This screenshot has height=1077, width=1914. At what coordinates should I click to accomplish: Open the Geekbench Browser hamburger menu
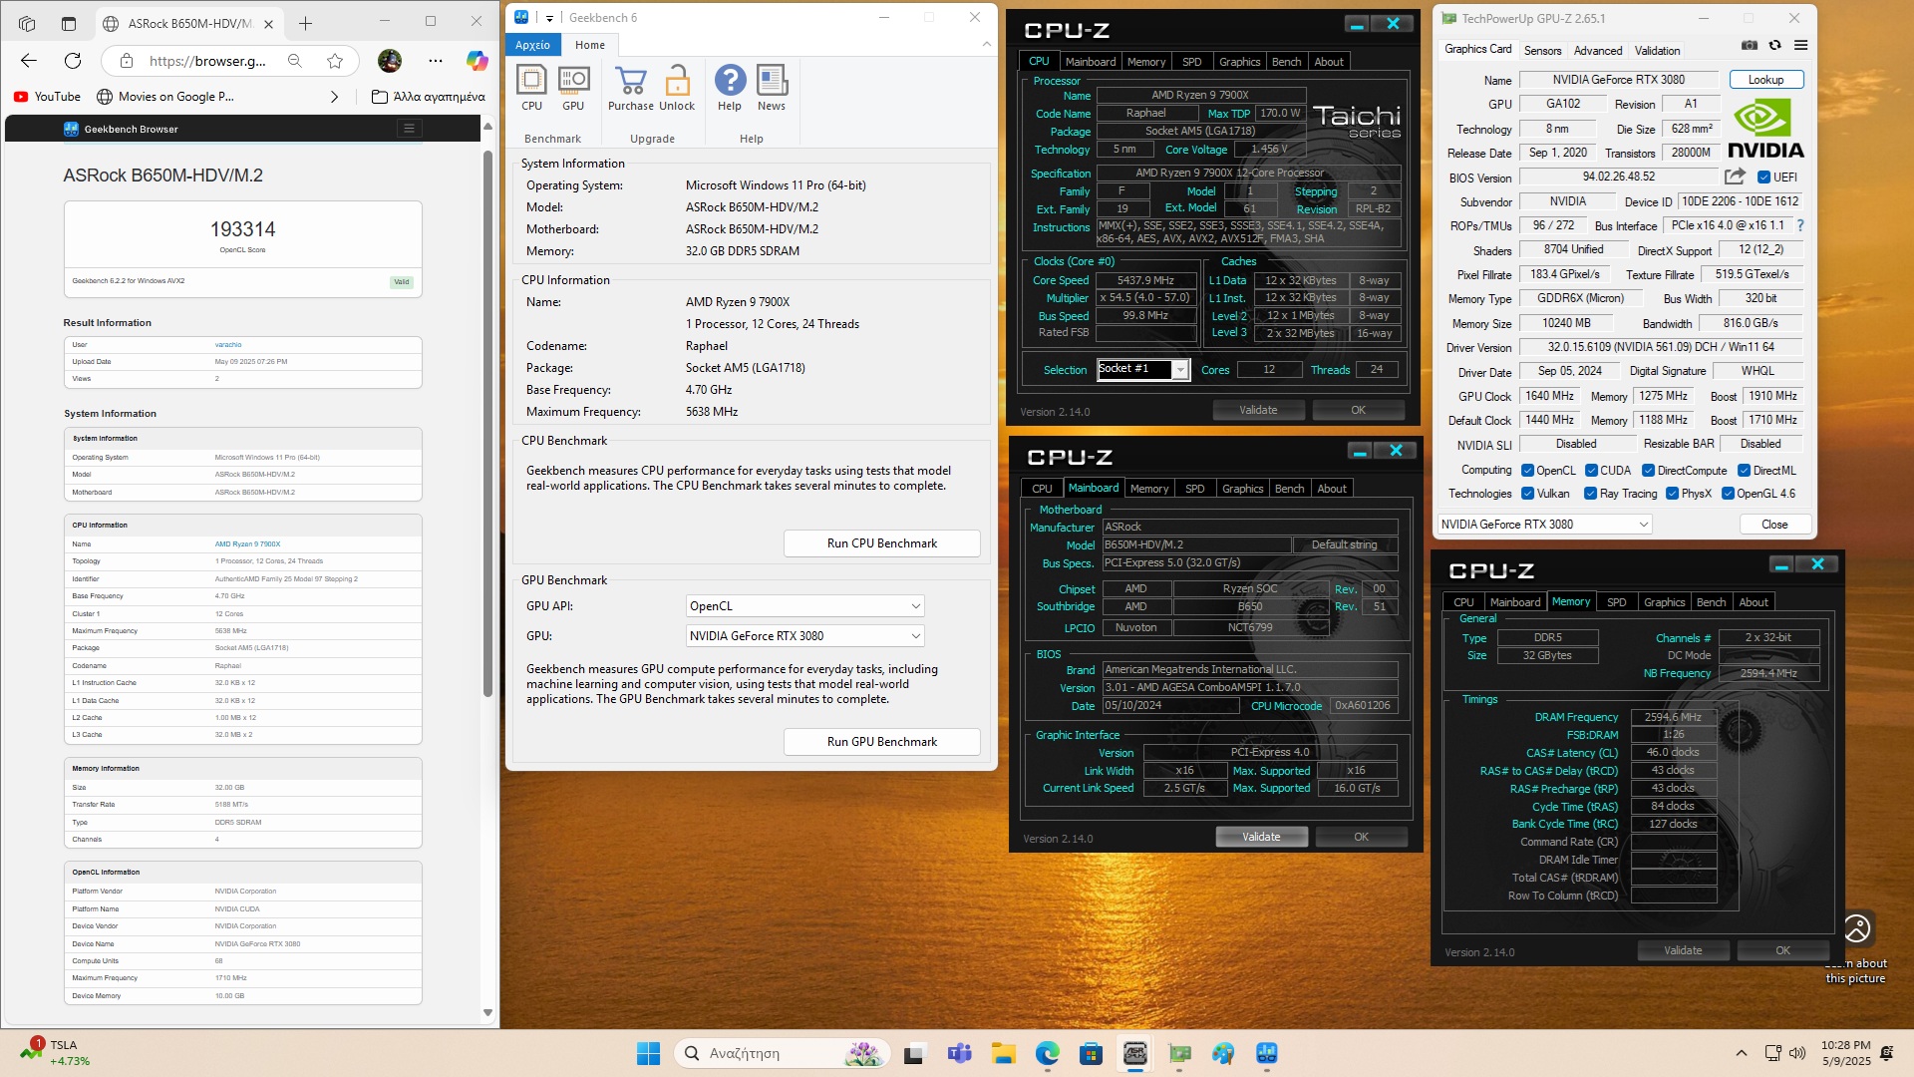click(409, 129)
